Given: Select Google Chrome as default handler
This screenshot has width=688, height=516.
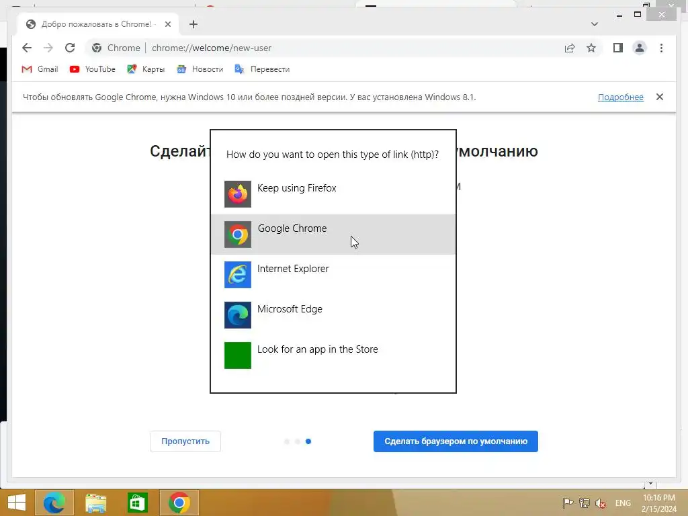Looking at the screenshot, I should [333, 234].
